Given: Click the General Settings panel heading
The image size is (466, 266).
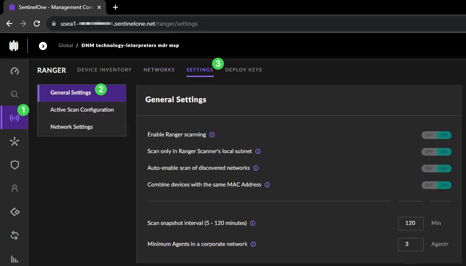Looking at the screenshot, I should pos(176,100).
